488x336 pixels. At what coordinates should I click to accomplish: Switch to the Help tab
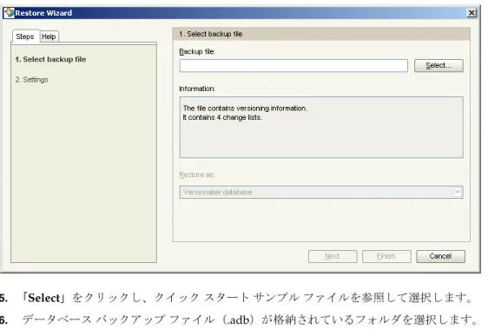point(49,36)
